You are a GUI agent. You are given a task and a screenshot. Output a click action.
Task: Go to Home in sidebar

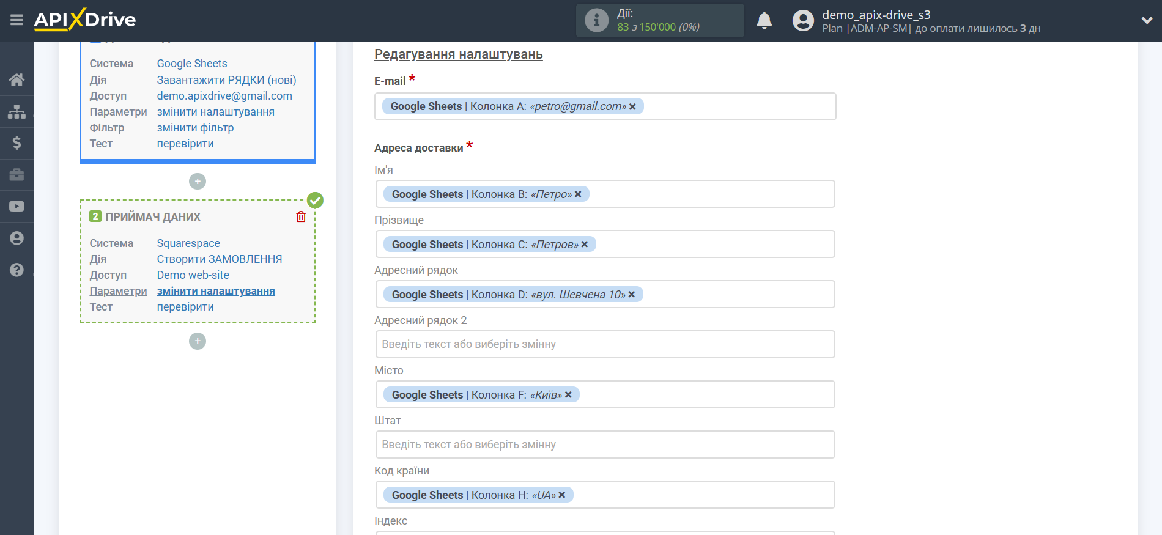click(17, 79)
